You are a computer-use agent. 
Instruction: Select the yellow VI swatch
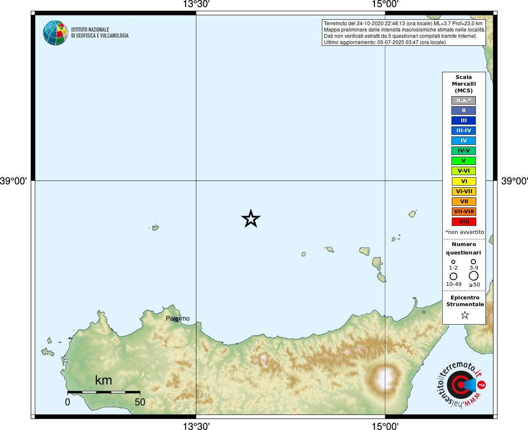point(464,181)
